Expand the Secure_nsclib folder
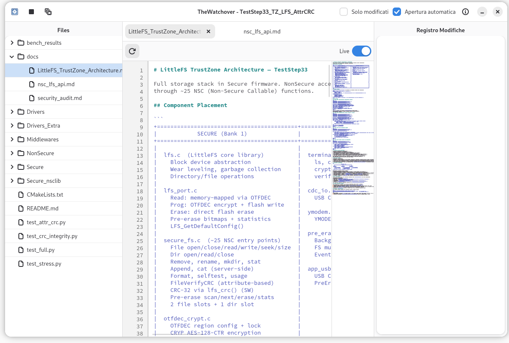Viewport: 509px width, 343px height. (12, 181)
